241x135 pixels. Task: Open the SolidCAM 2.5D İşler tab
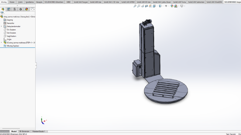111,2
